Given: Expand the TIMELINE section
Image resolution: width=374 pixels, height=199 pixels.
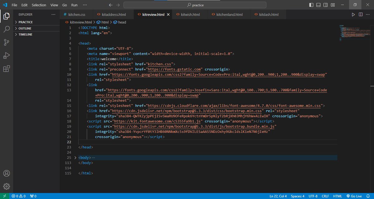Looking at the screenshot, I should [x=36, y=35].
